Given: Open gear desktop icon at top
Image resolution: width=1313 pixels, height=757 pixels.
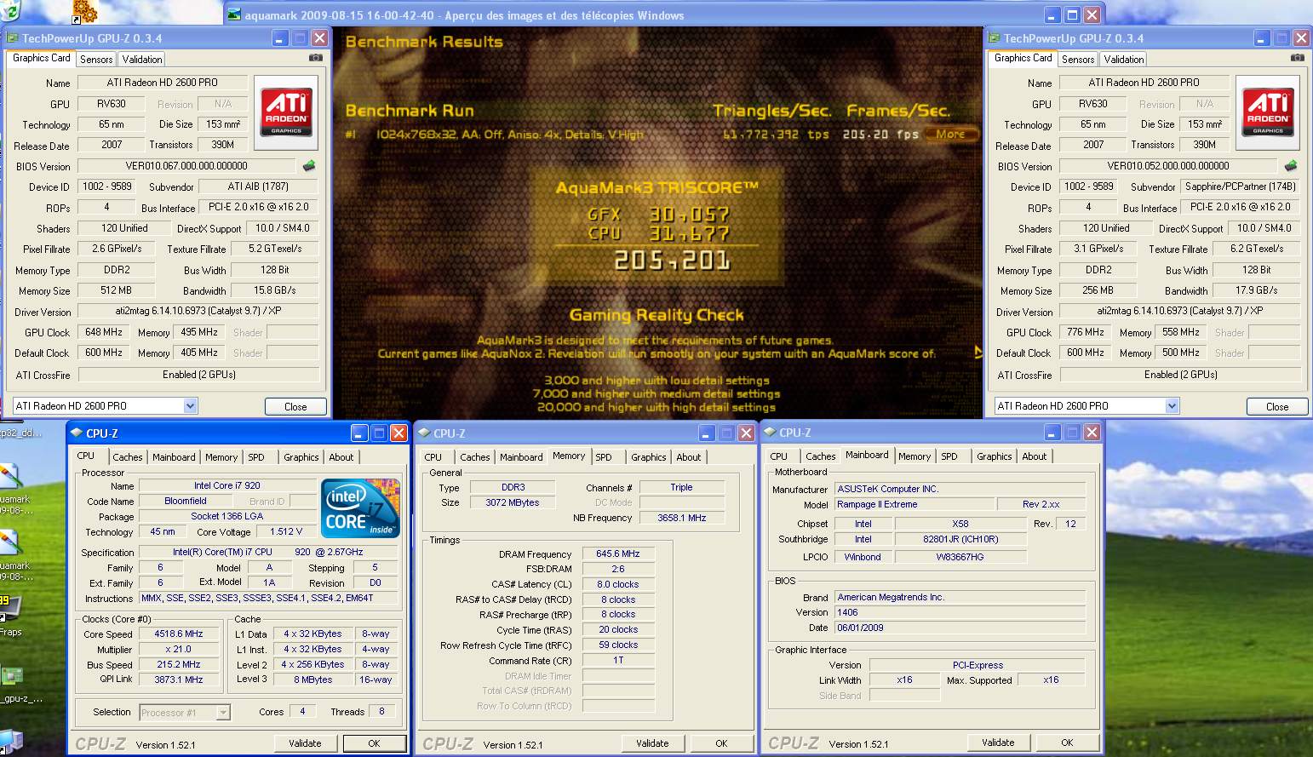Looking at the screenshot, I should 84,11.
